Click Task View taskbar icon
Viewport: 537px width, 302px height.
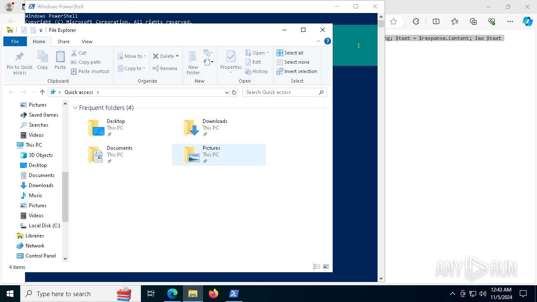pyautogui.click(x=151, y=294)
